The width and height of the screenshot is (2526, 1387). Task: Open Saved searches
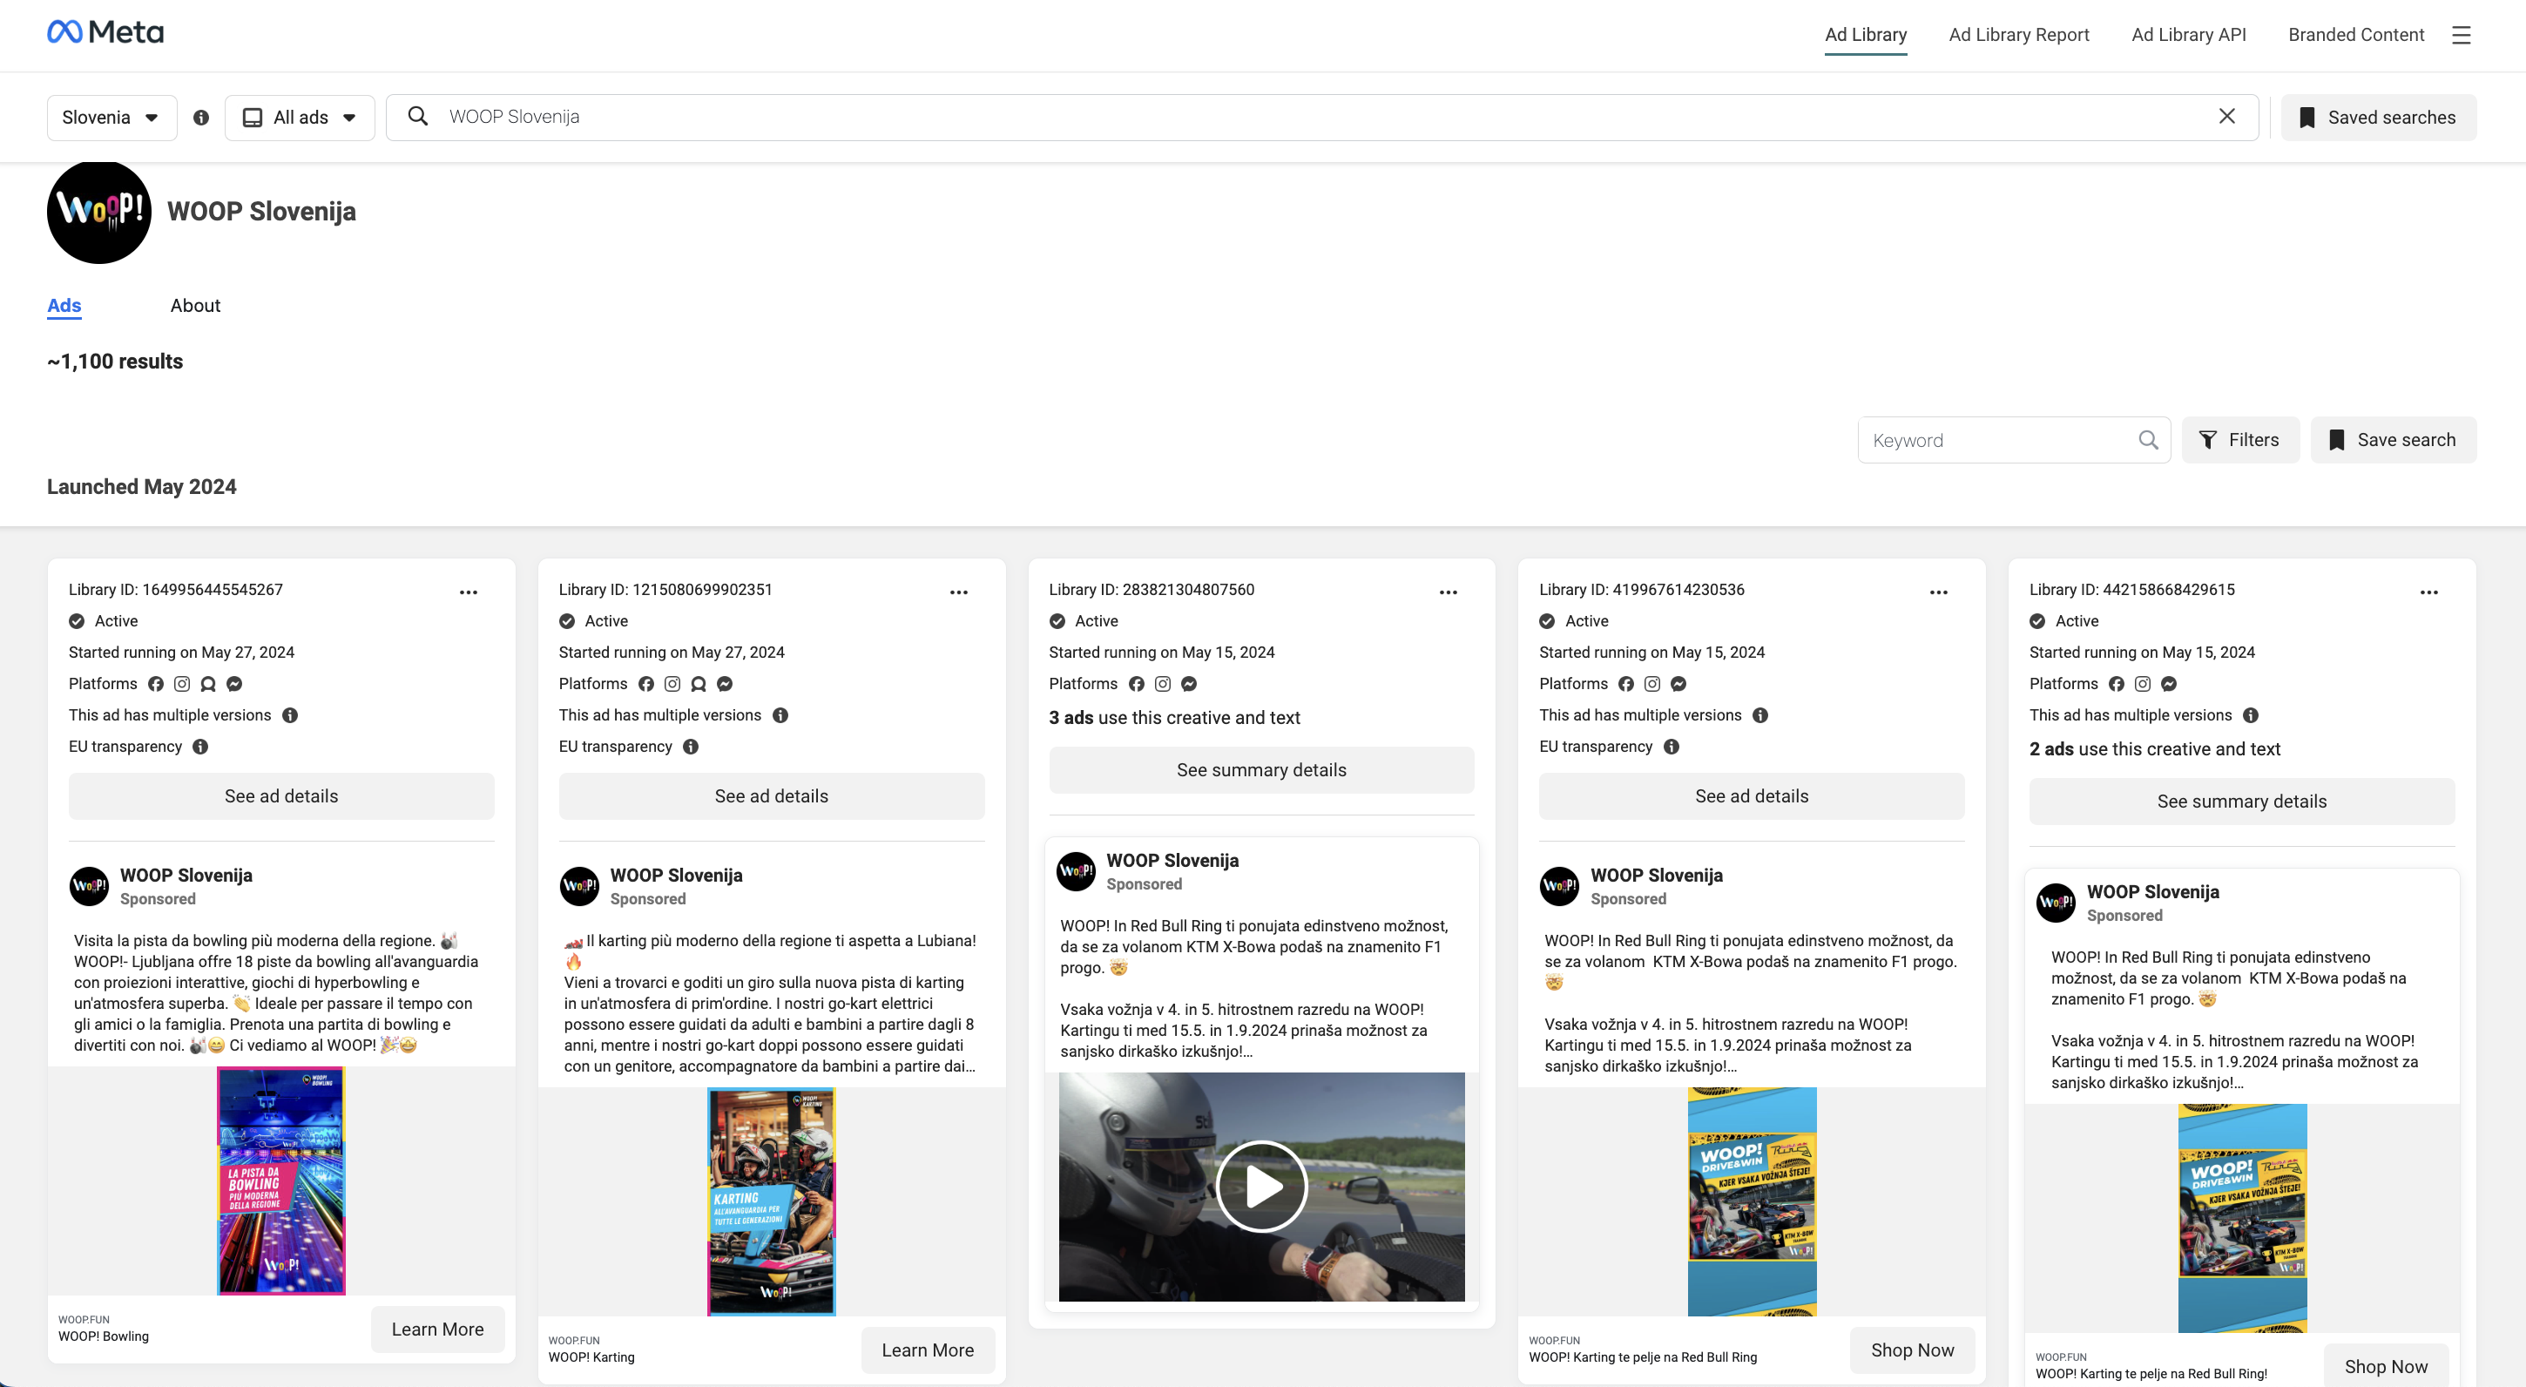2378,118
